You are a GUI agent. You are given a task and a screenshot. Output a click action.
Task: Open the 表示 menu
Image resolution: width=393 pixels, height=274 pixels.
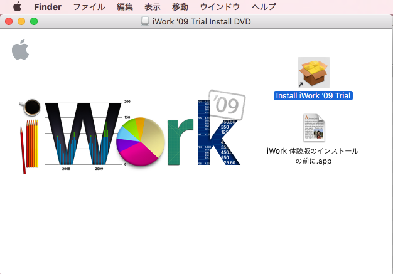153,7
